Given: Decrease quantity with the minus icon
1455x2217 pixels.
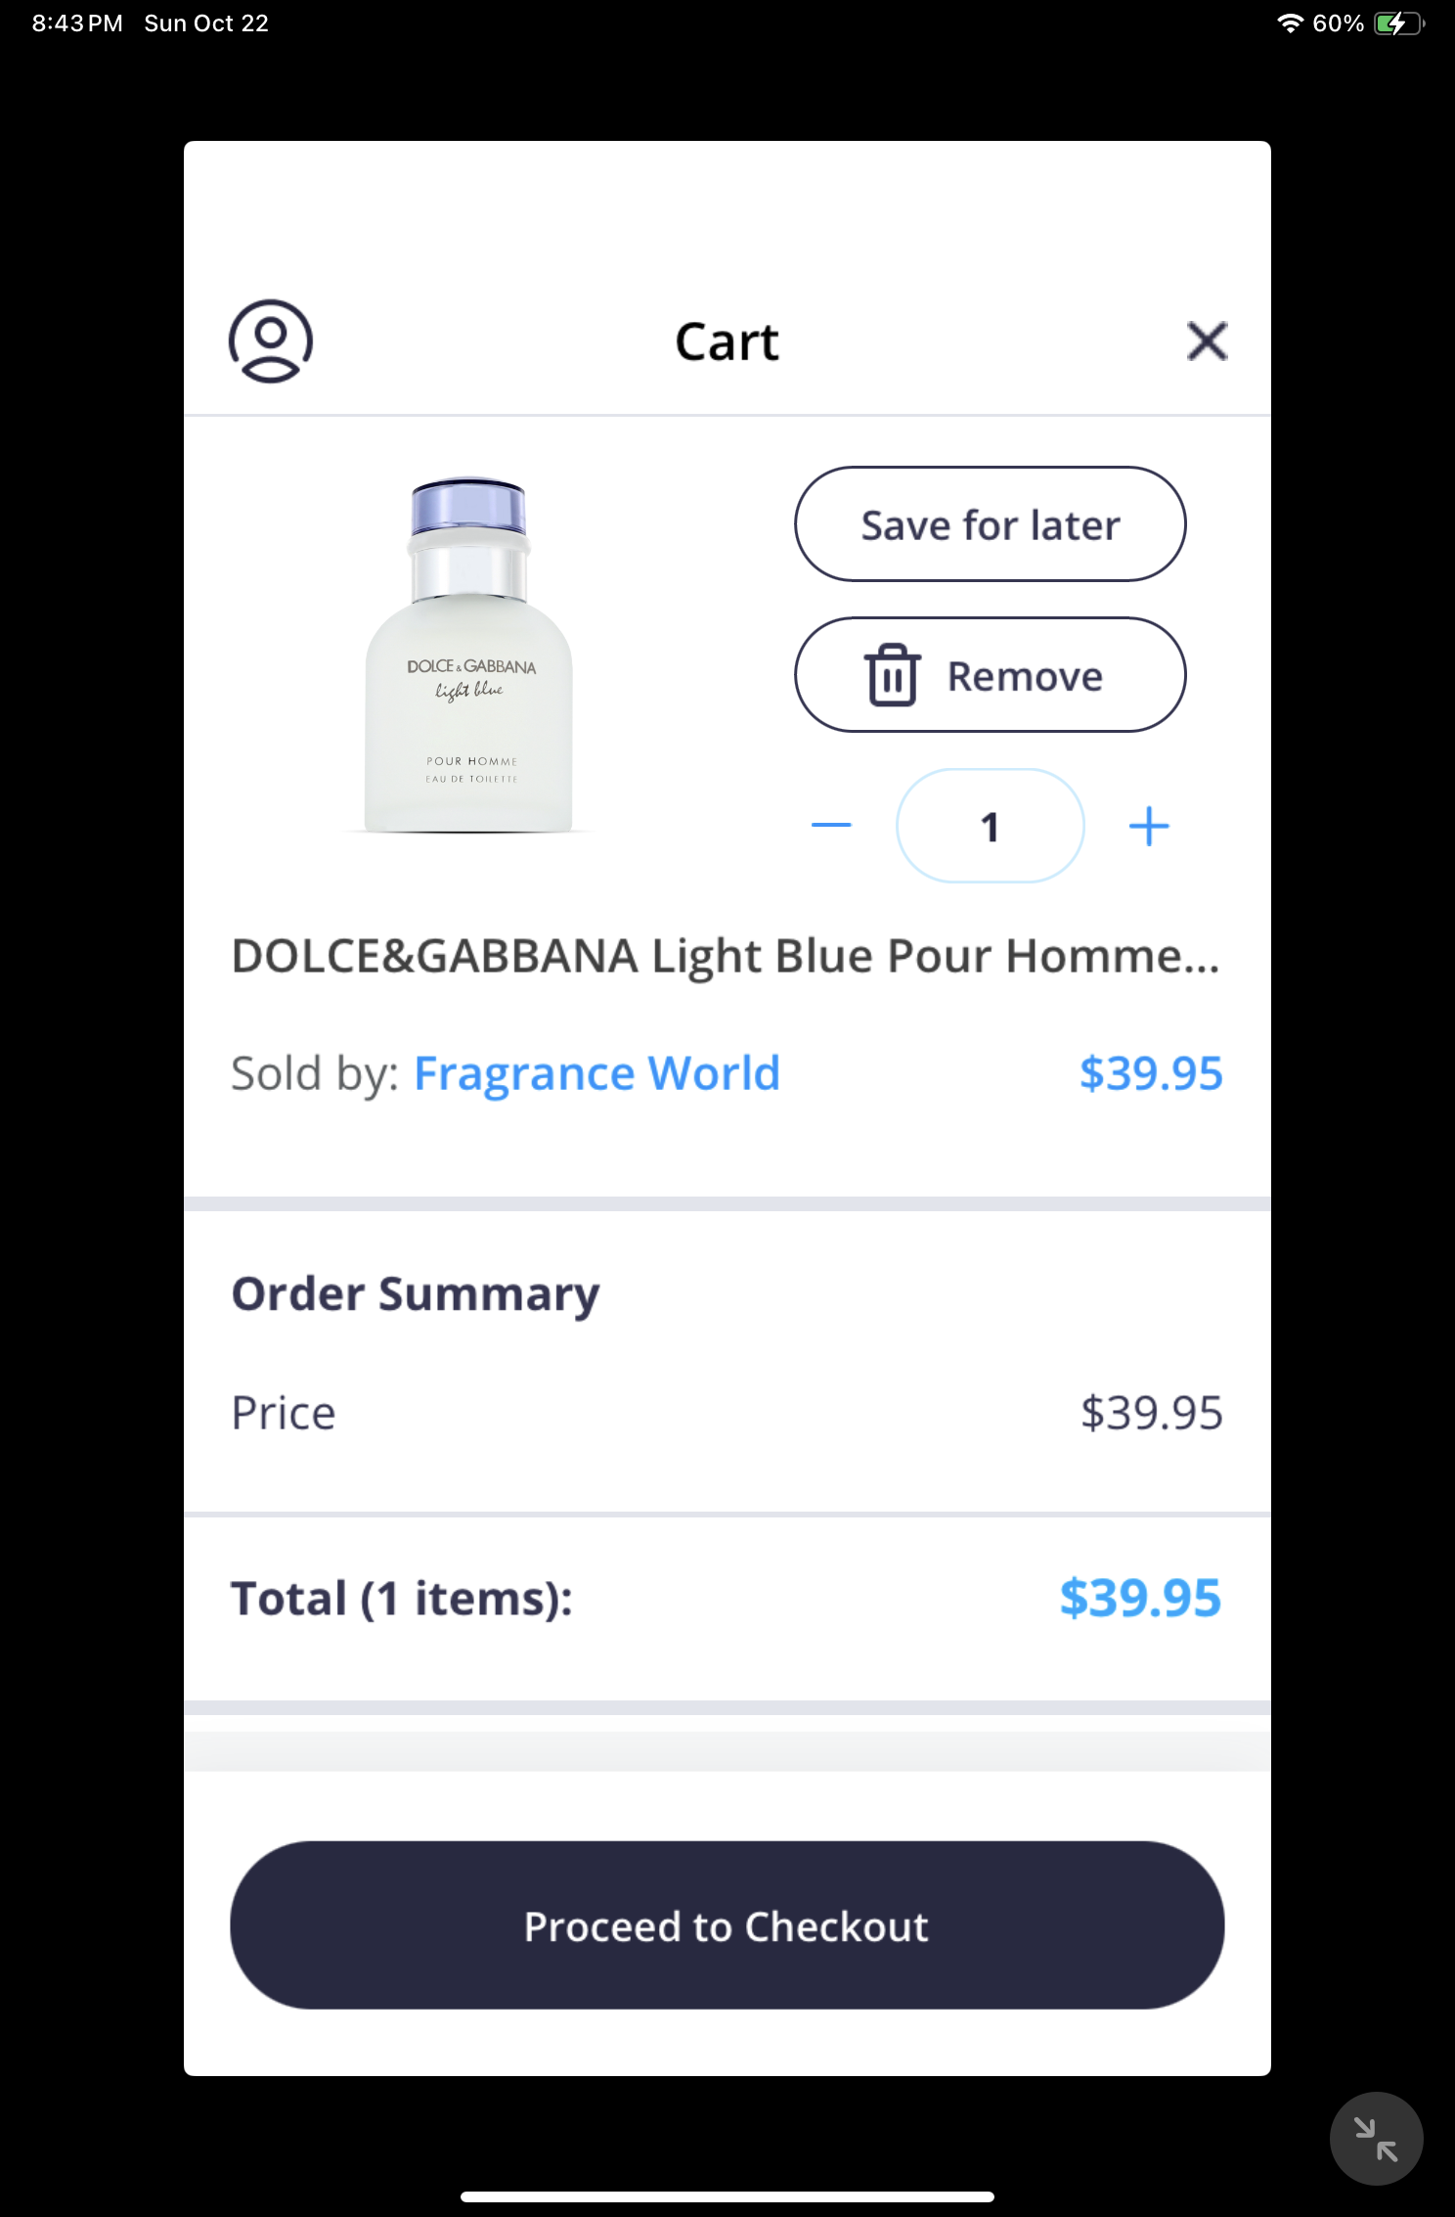Looking at the screenshot, I should click(831, 826).
